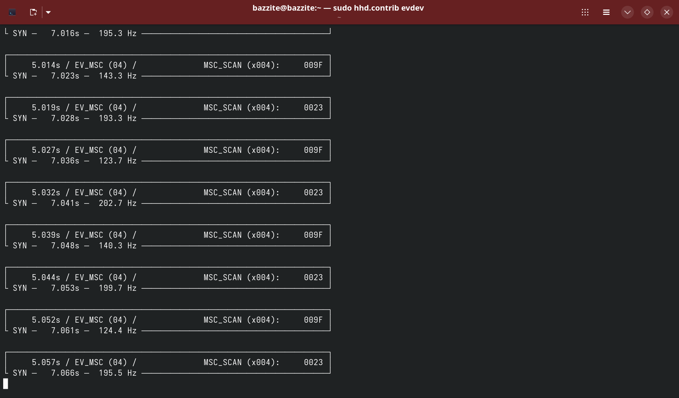Open a new tab with the new-tab icon
The height and width of the screenshot is (398, 679).
pyautogui.click(x=33, y=12)
